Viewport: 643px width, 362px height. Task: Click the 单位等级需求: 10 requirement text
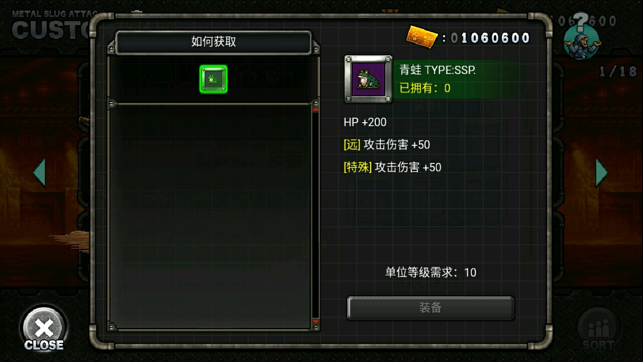coord(431,273)
